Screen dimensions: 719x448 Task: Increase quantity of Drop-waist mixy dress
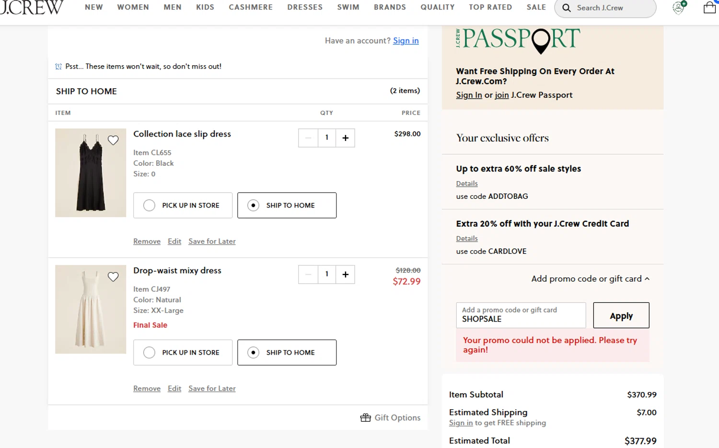345,275
